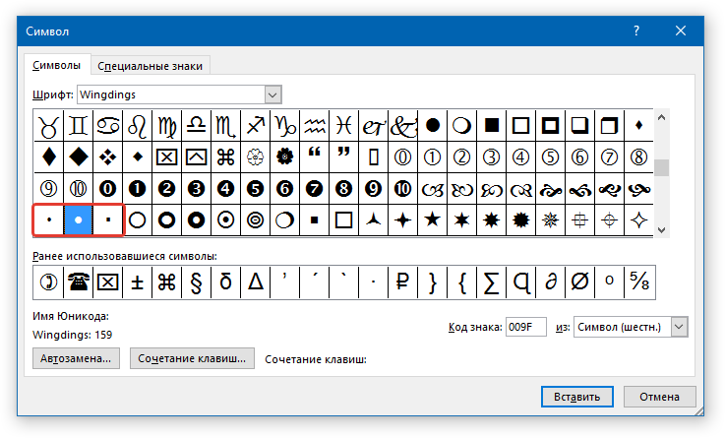This screenshot has height=438, width=725.
Task: Select the Gemini zodiac symbol
Action: [78, 126]
